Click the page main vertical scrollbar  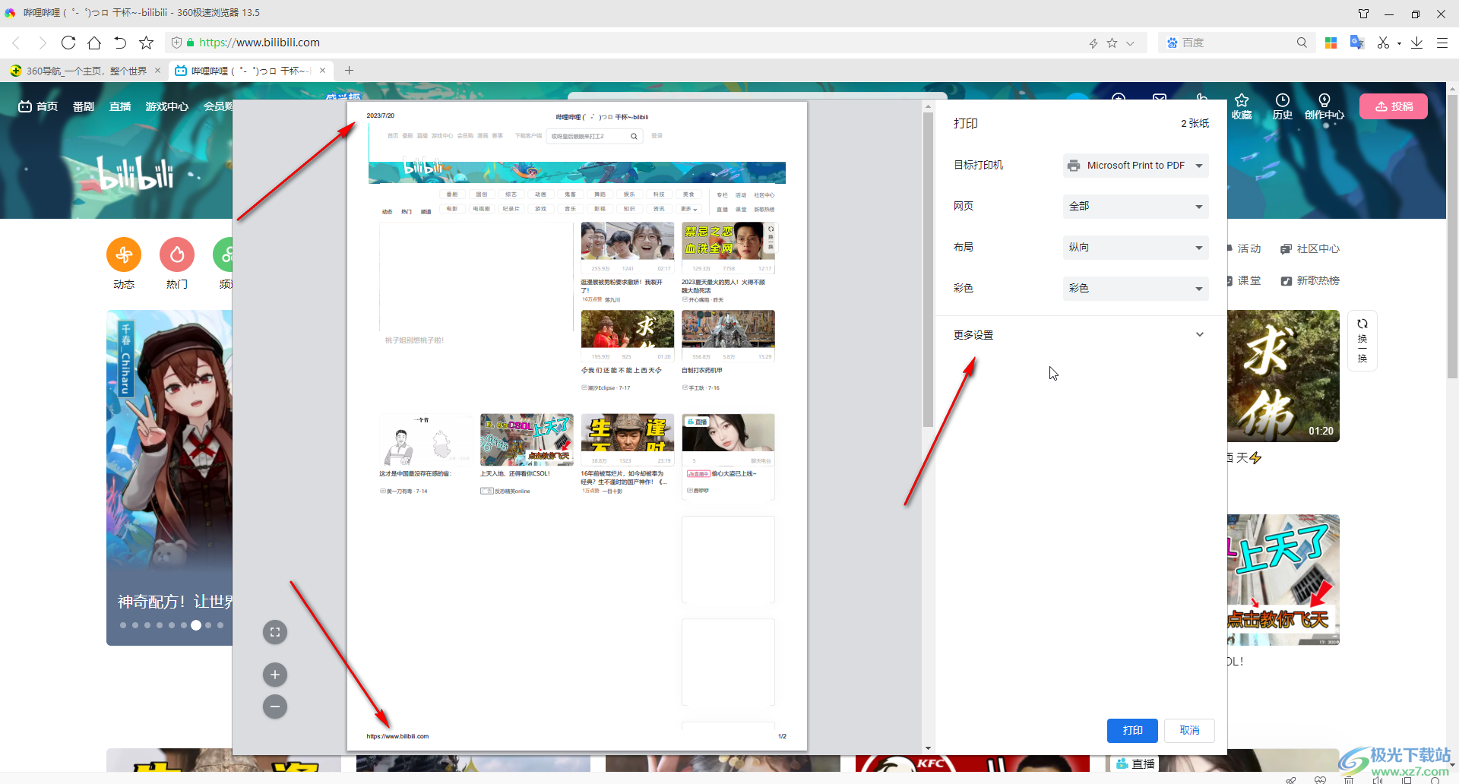click(1452, 236)
